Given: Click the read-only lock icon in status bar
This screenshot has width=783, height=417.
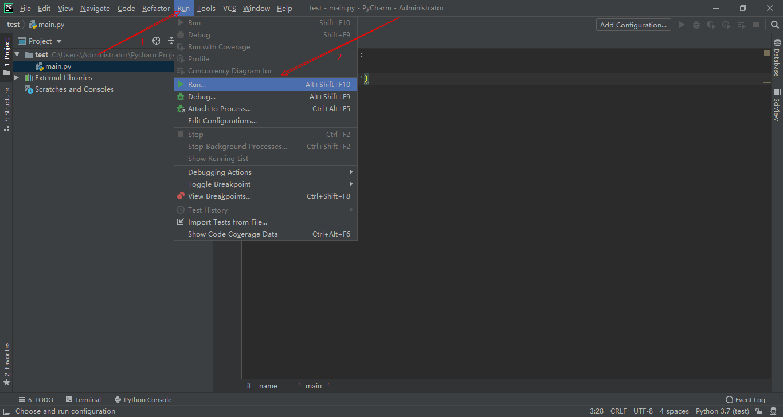Looking at the screenshot, I should [759, 411].
